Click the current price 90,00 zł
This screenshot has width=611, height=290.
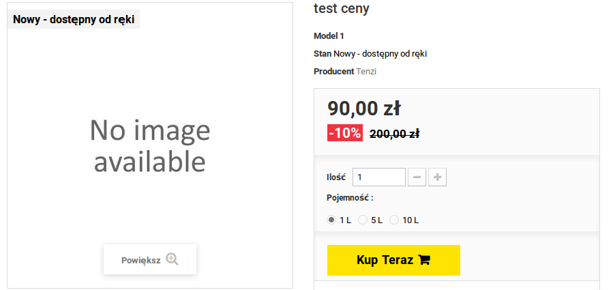pos(363,108)
